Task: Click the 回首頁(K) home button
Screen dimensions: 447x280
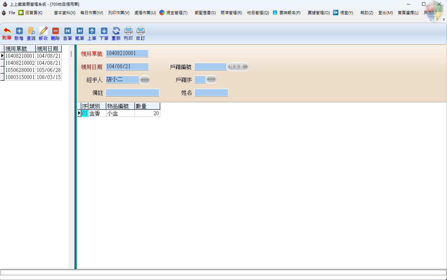Action: click(x=30, y=13)
